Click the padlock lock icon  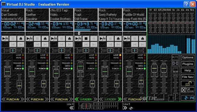point(188,84)
